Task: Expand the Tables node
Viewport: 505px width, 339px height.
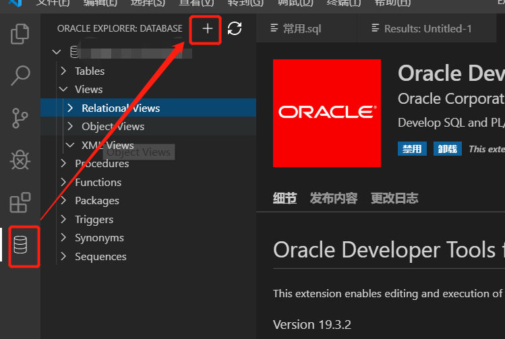Action: tap(63, 71)
